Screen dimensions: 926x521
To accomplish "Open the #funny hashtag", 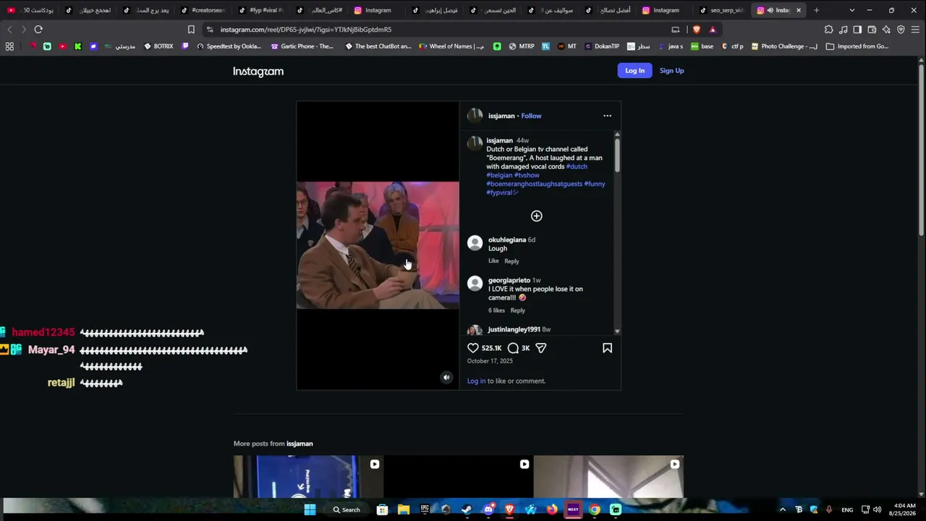I will coord(595,184).
